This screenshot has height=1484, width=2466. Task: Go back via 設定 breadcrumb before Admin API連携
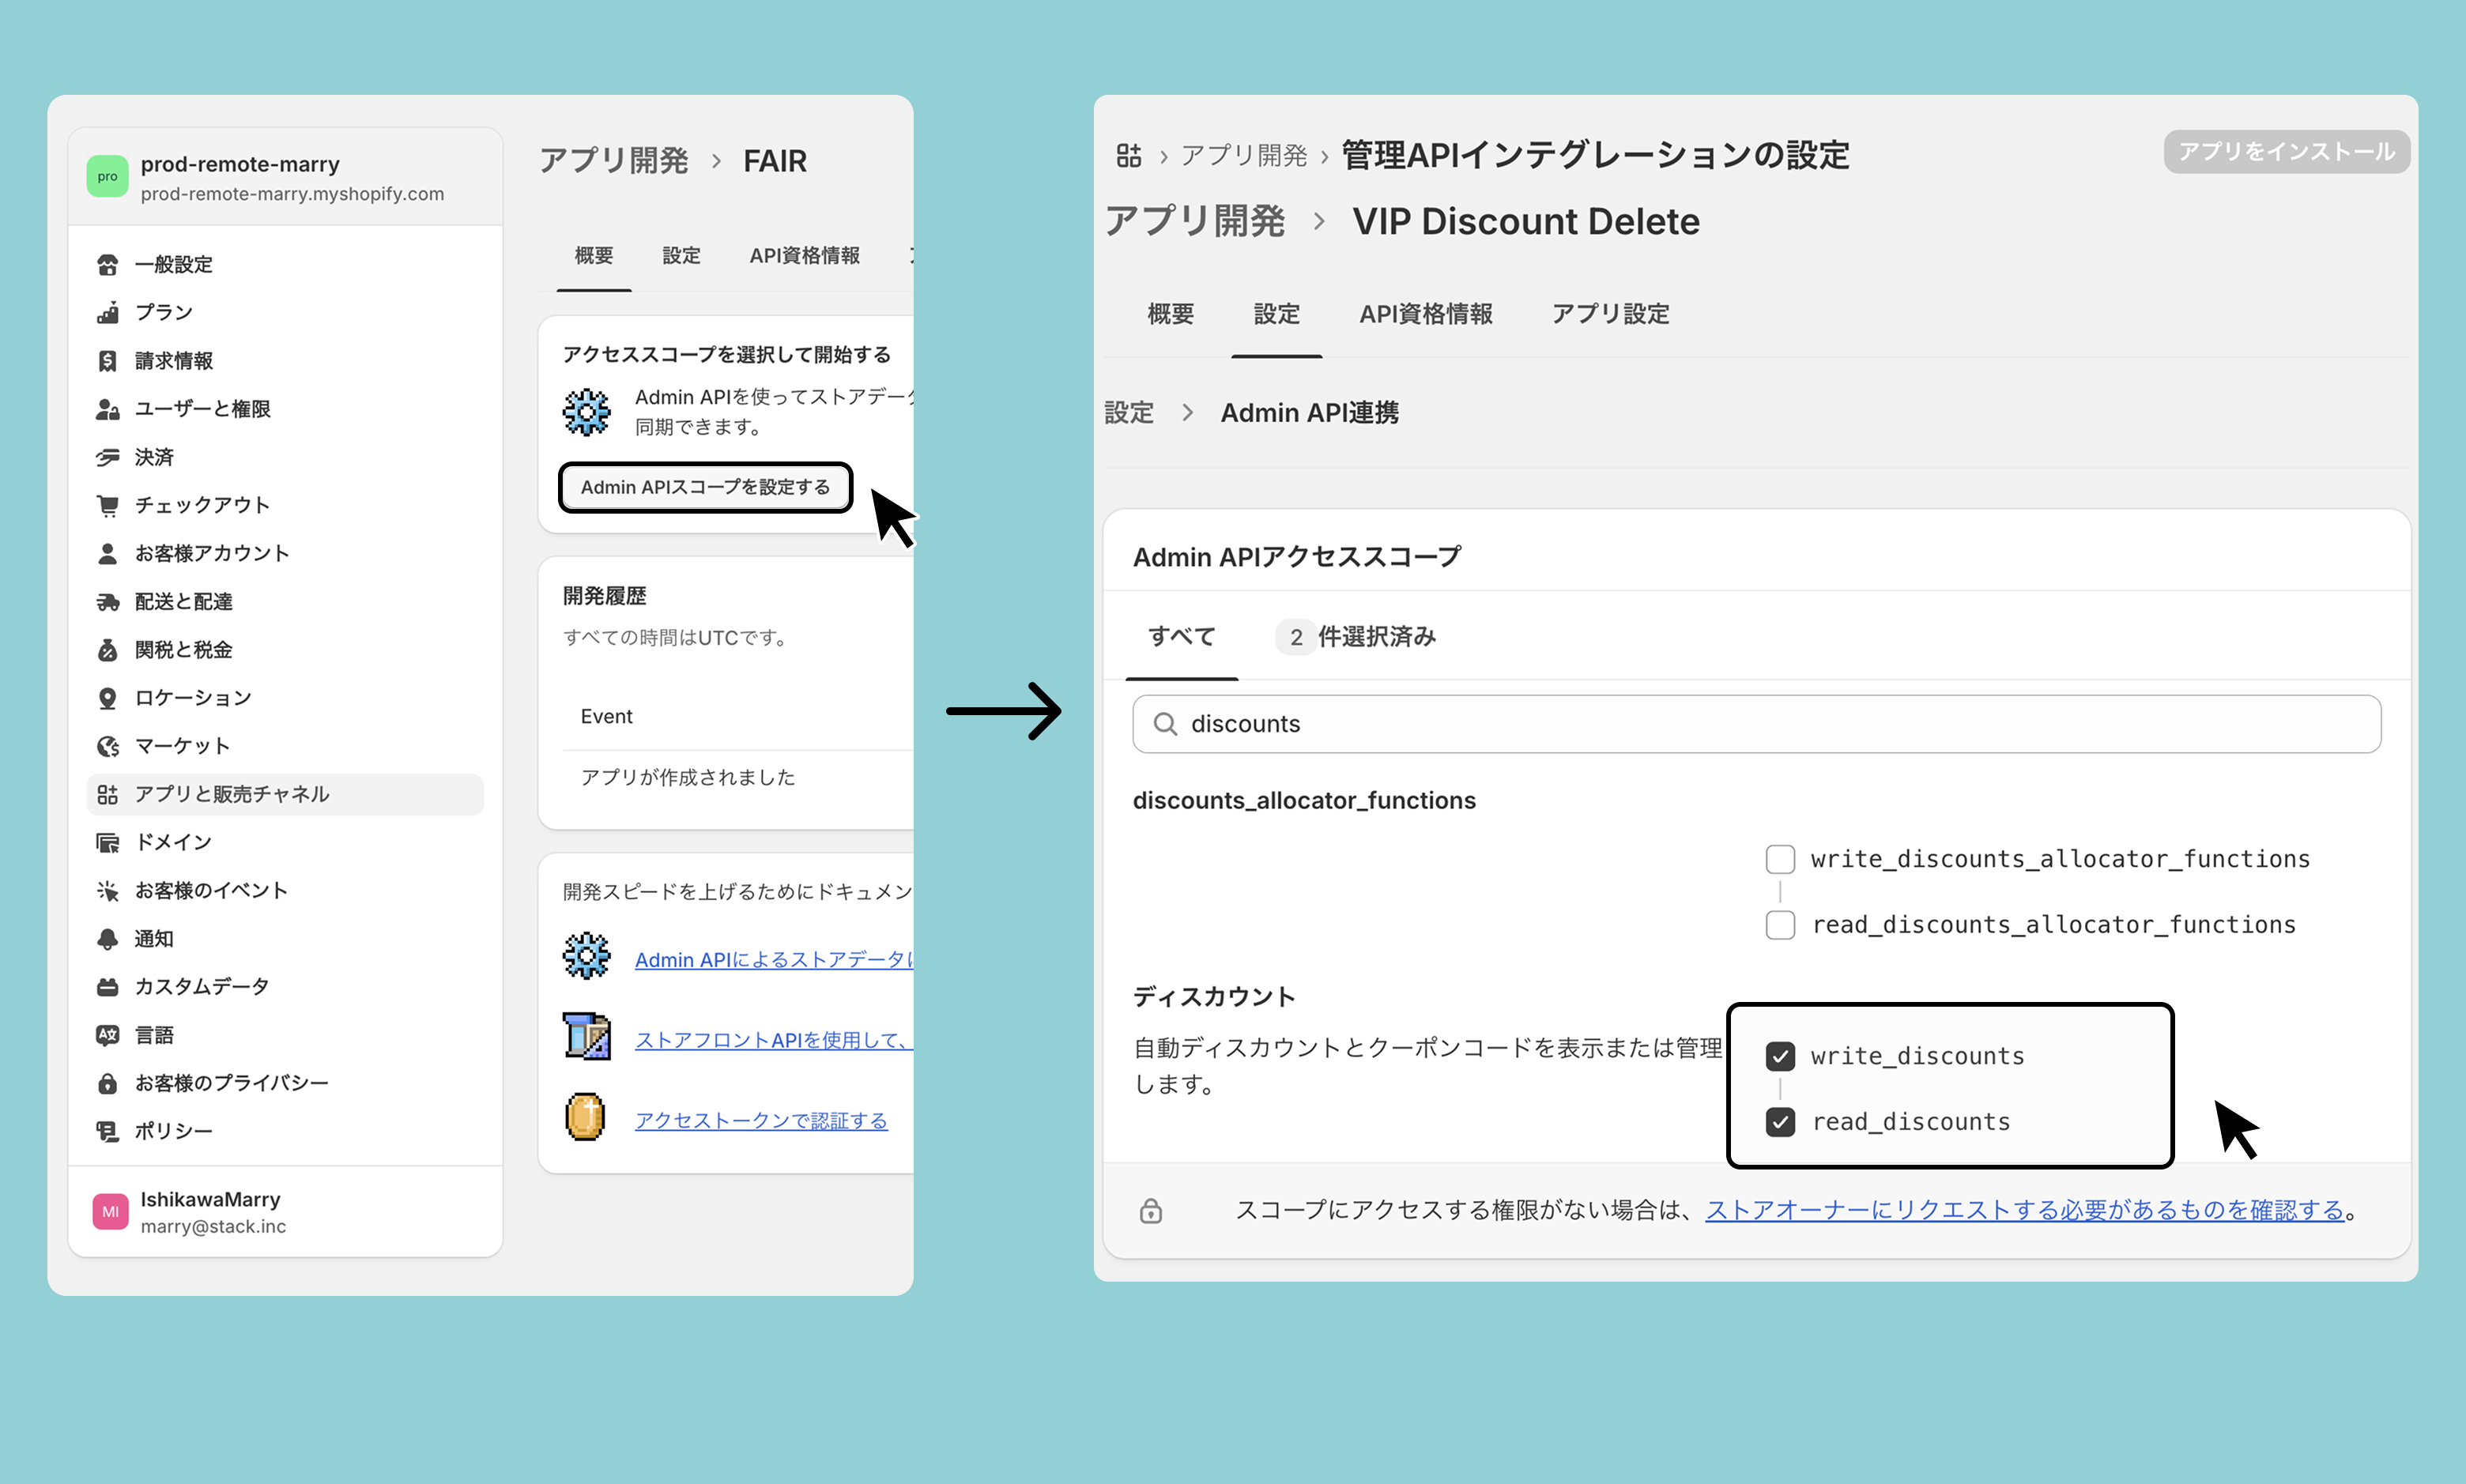coord(1128,413)
